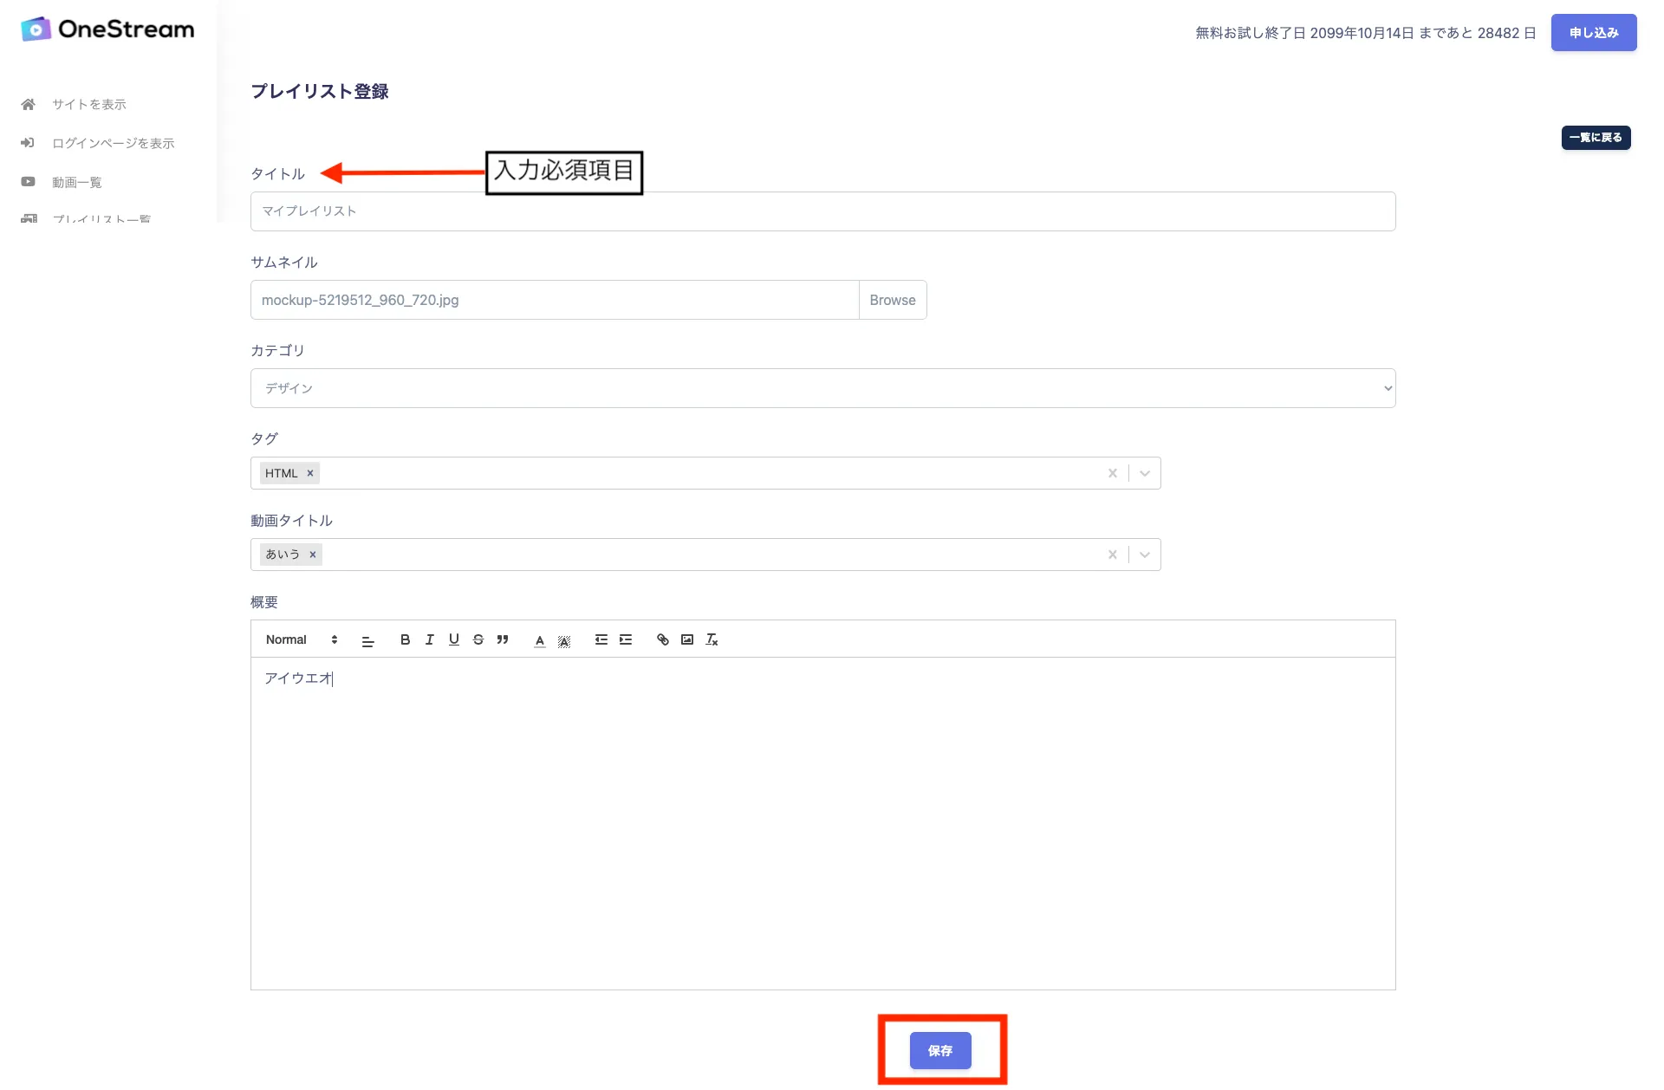Open the Normal heading style dropdown
1664x1090 pixels.
301,639
